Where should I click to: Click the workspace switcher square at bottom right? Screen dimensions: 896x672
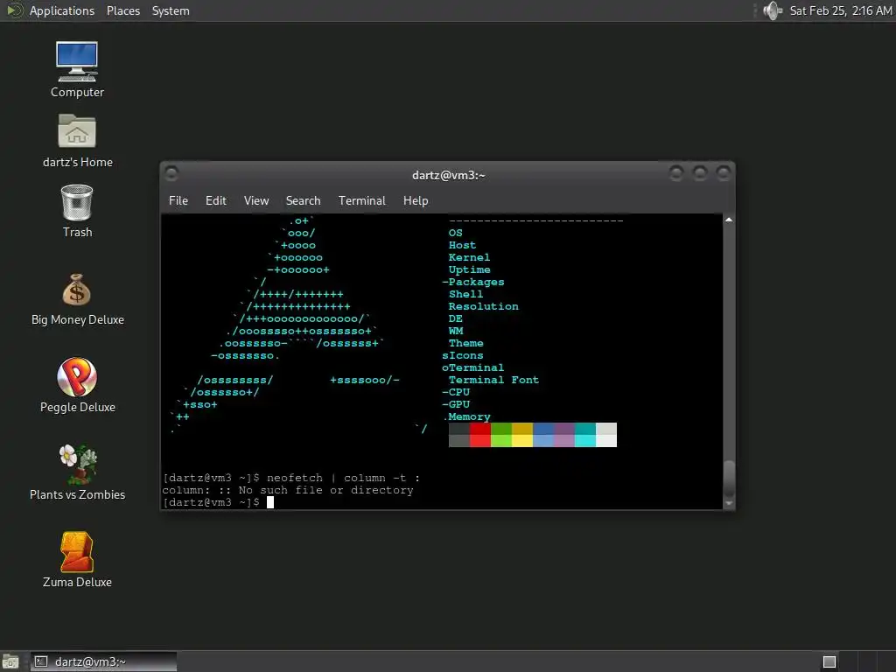829,661
